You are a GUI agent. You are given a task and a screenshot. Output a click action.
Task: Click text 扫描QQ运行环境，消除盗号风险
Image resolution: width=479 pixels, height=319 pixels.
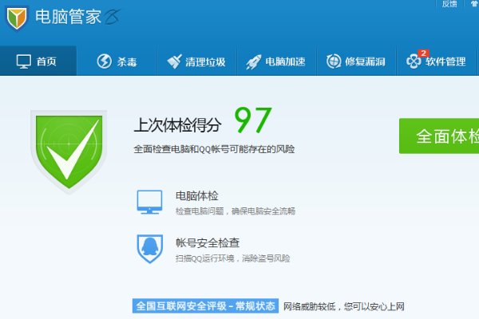pos(233,258)
